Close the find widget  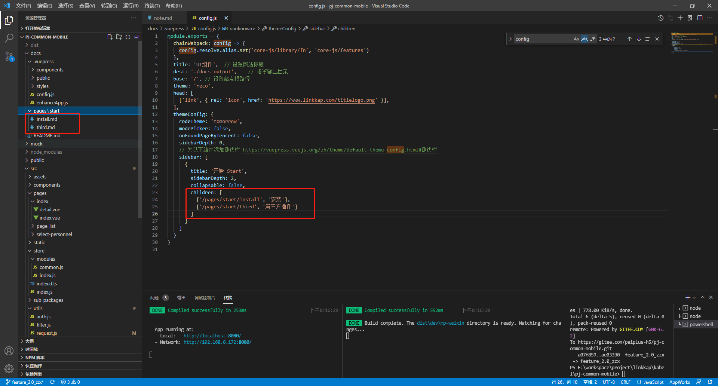(657, 39)
